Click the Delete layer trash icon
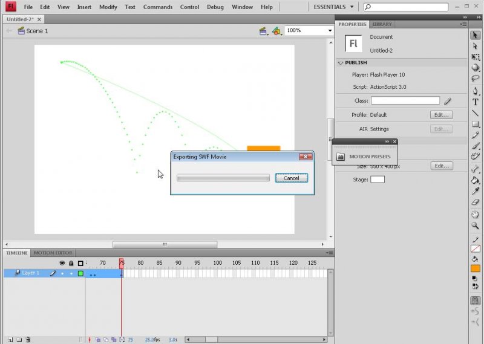Image resolution: width=484 pixels, height=344 pixels. click(x=28, y=340)
